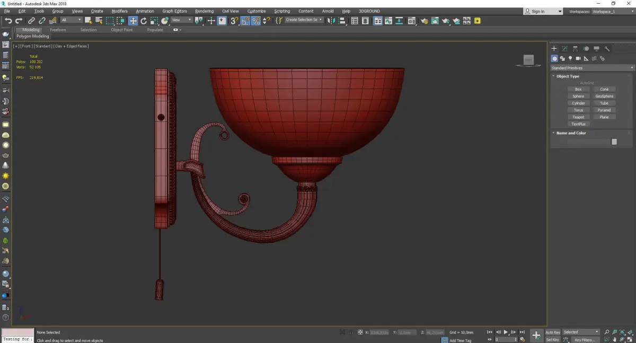The image size is (636, 343).
Task: Toggle the Angle Snap button
Action: pos(245,21)
